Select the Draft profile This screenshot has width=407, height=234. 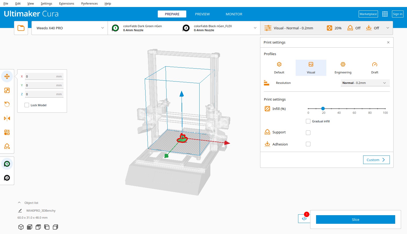coord(375,68)
